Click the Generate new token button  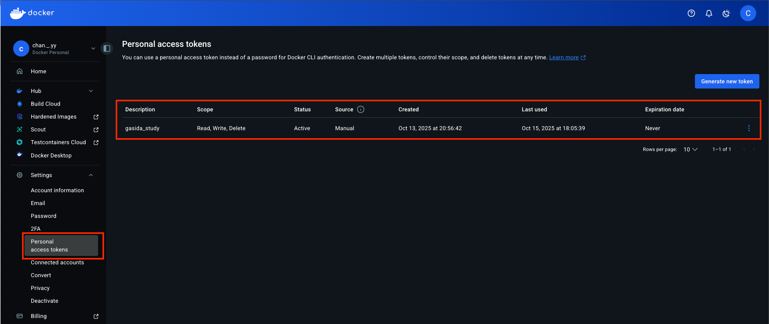(727, 81)
